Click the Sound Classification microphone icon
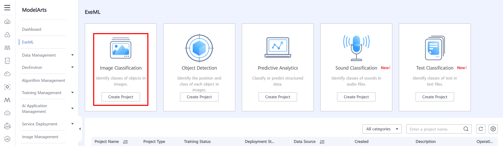503x146 pixels. tap(356, 47)
